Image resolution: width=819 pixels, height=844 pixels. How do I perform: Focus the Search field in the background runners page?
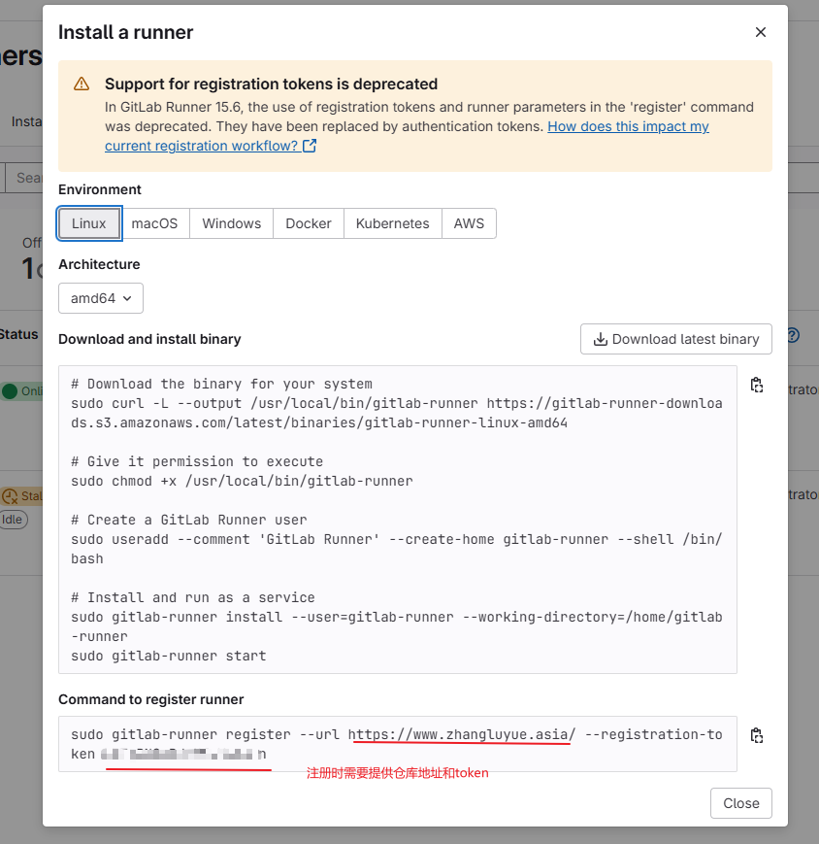pos(23,178)
